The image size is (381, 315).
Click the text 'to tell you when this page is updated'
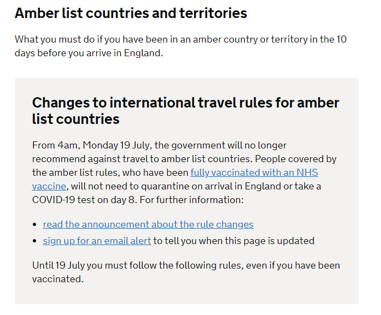tap(233, 241)
